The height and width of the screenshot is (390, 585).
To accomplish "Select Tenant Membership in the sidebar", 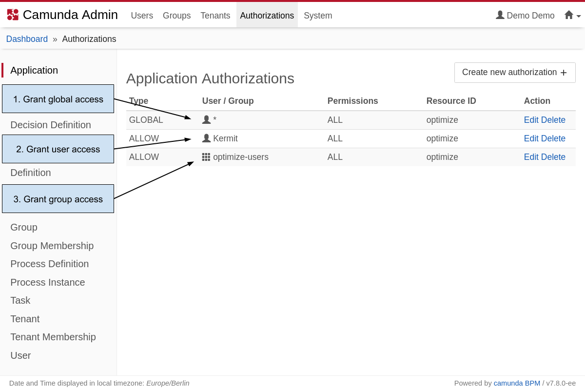I will pyautogui.click(x=53, y=337).
